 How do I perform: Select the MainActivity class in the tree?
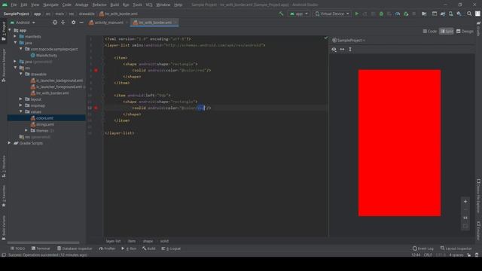tap(47, 55)
